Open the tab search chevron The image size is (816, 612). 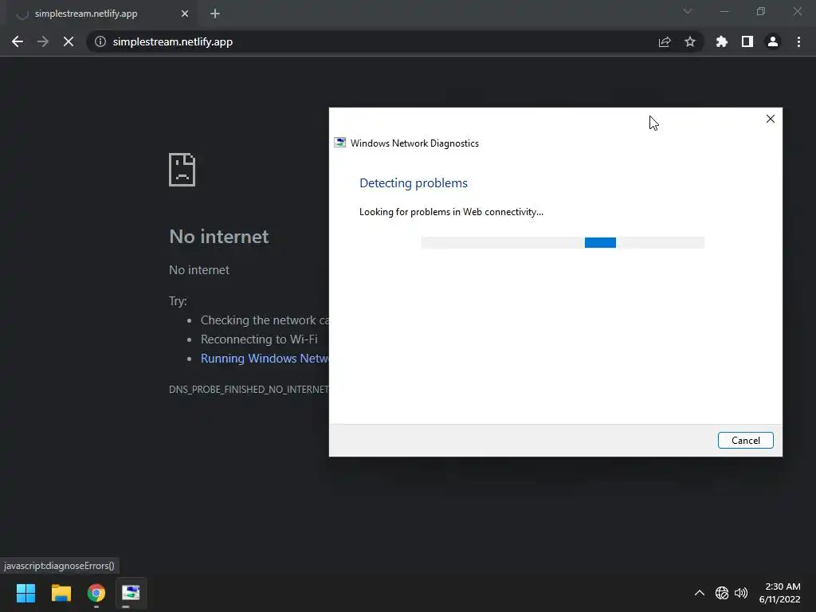point(688,11)
